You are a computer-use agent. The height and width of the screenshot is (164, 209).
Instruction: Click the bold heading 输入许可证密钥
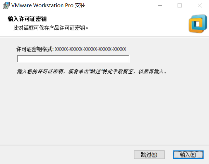coord(27,19)
